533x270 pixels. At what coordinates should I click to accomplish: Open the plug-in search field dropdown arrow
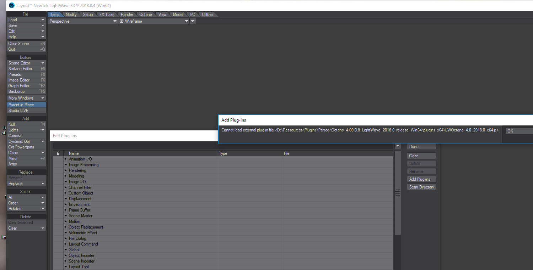pos(398,146)
